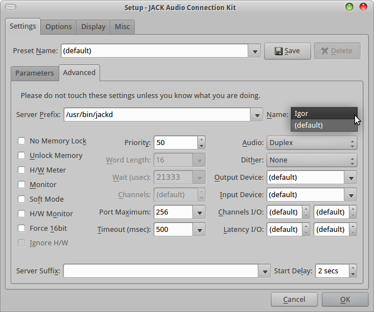Click the first Latency I/O spin arrows
Screen dimensions: 374x312
[306, 230]
